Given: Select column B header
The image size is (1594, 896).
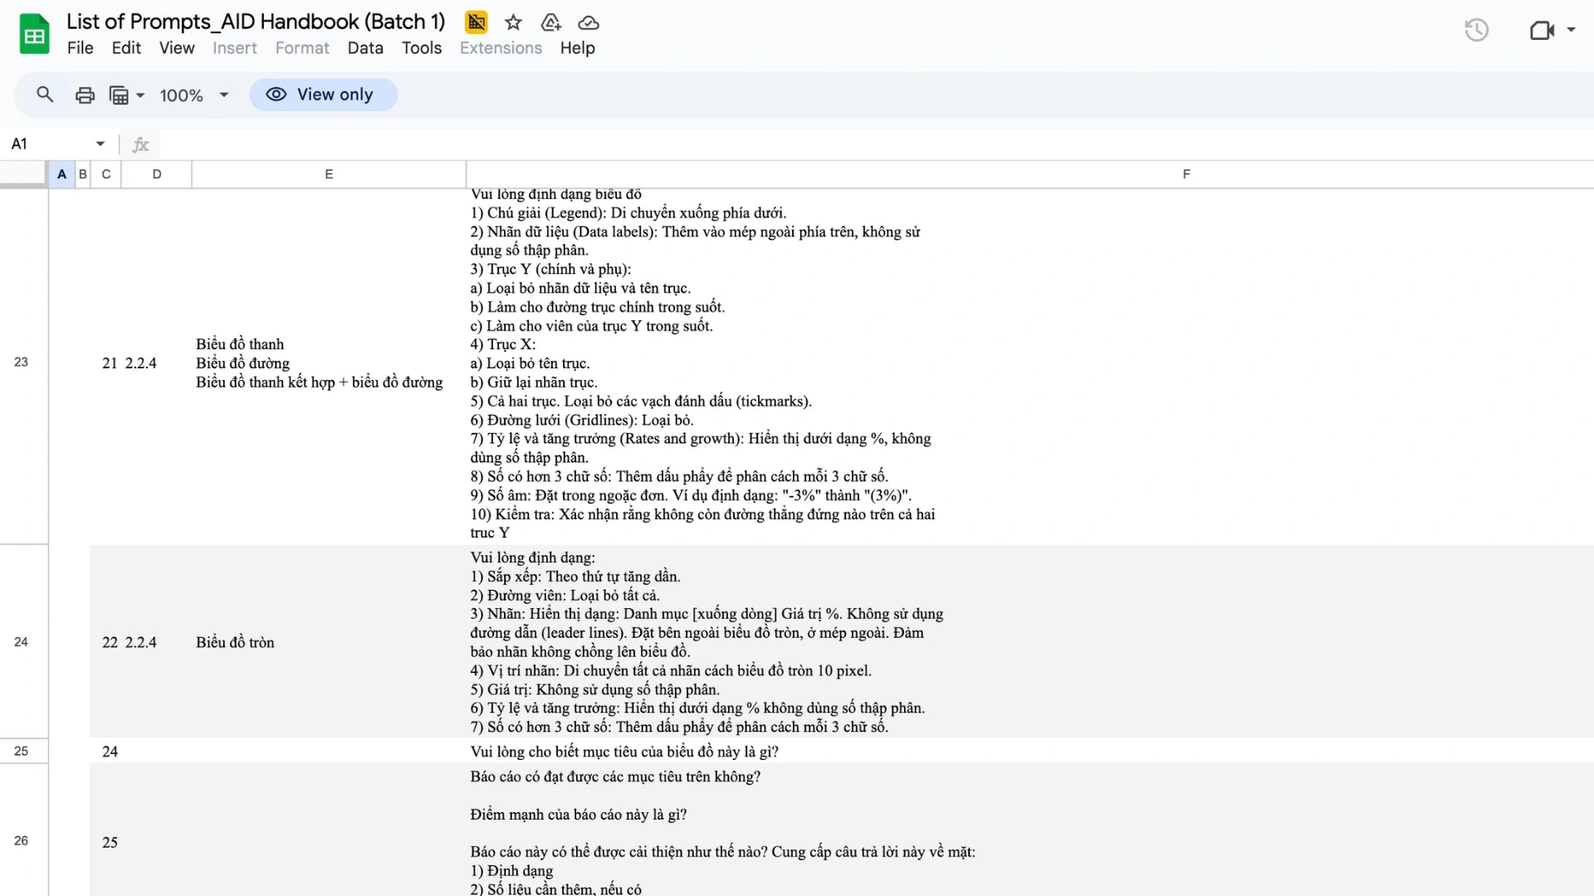Looking at the screenshot, I should [x=82, y=174].
